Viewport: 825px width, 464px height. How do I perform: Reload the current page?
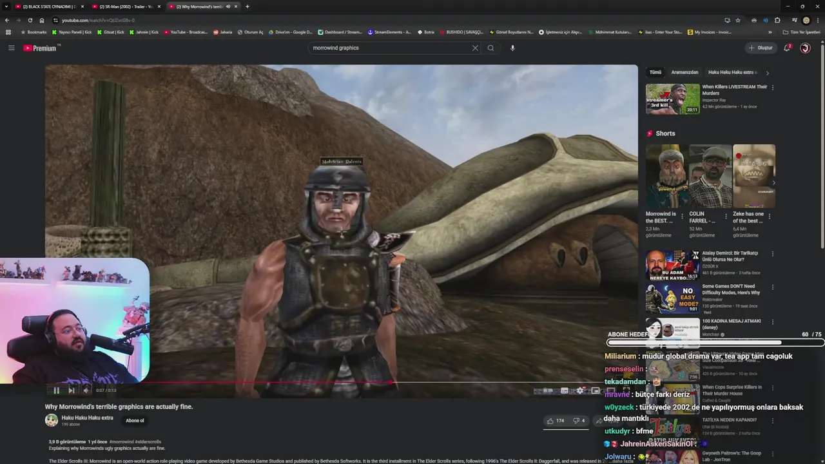(x=30, y=20)
